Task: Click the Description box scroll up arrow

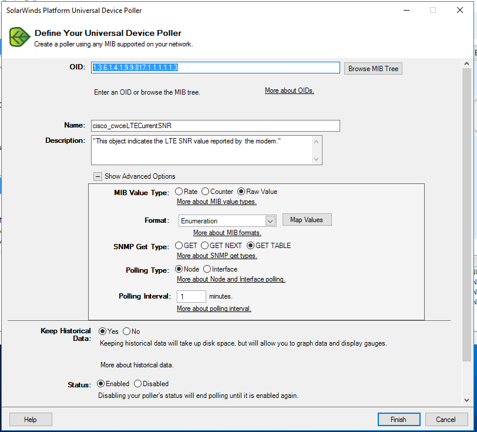Action: pyautogui.click(x=317, y=142)
